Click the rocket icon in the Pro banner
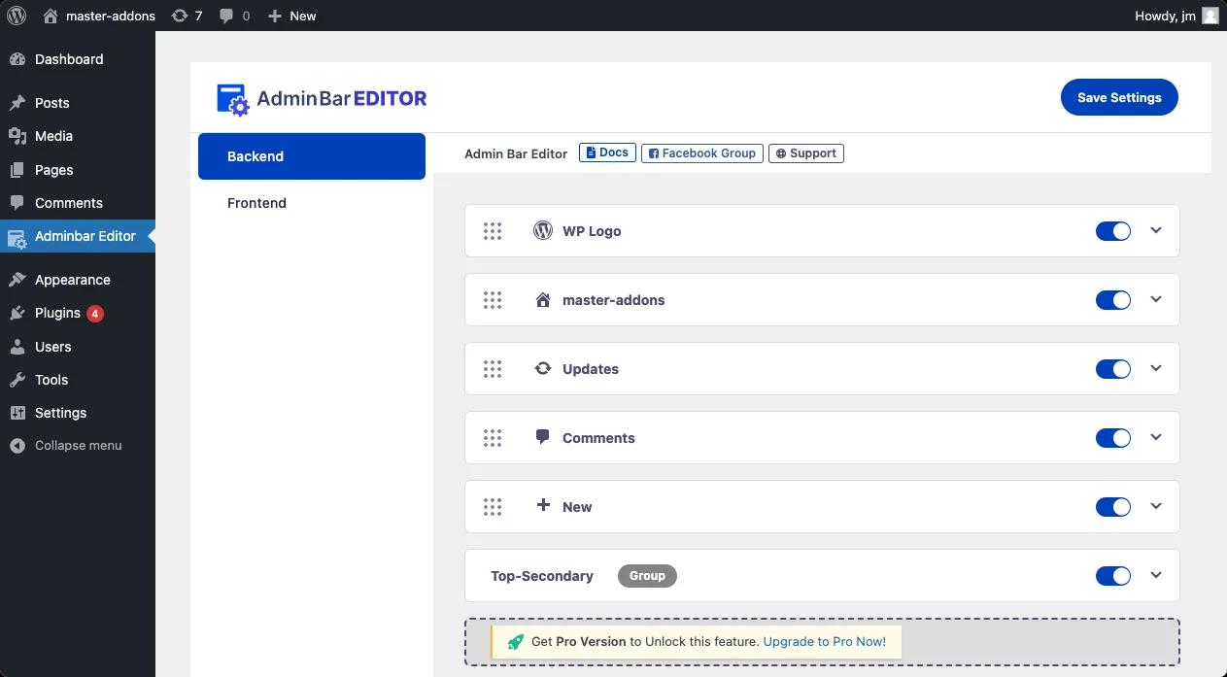The image size is (1227, 677). click(515, 641)
